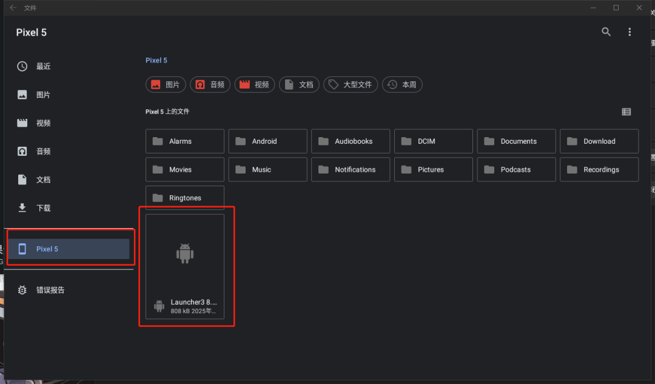The image size is (655, 384).
Task: Open the three-dot overflow menu
Action: pyautogui.click(x=630, y=32)
